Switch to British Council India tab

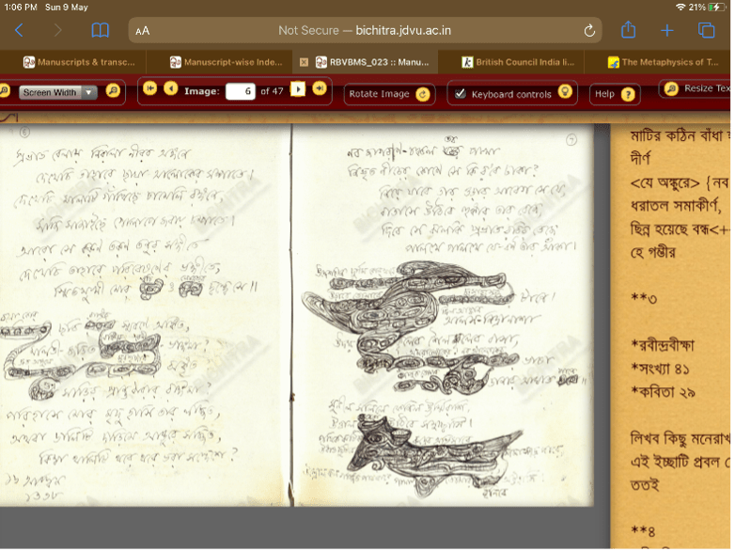click(x=517, y=62)
